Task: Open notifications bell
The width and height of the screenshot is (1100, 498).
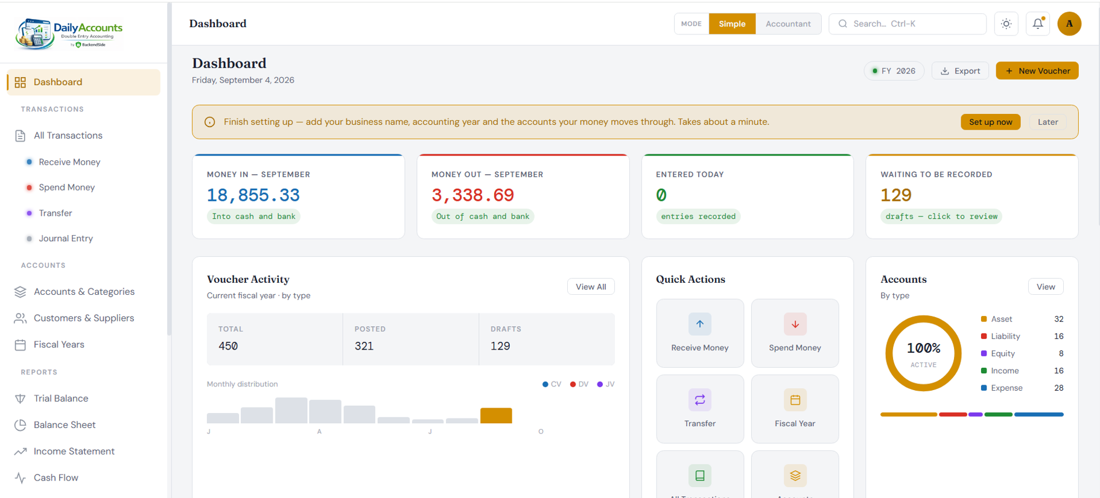Action: [x=1038, y=24]
